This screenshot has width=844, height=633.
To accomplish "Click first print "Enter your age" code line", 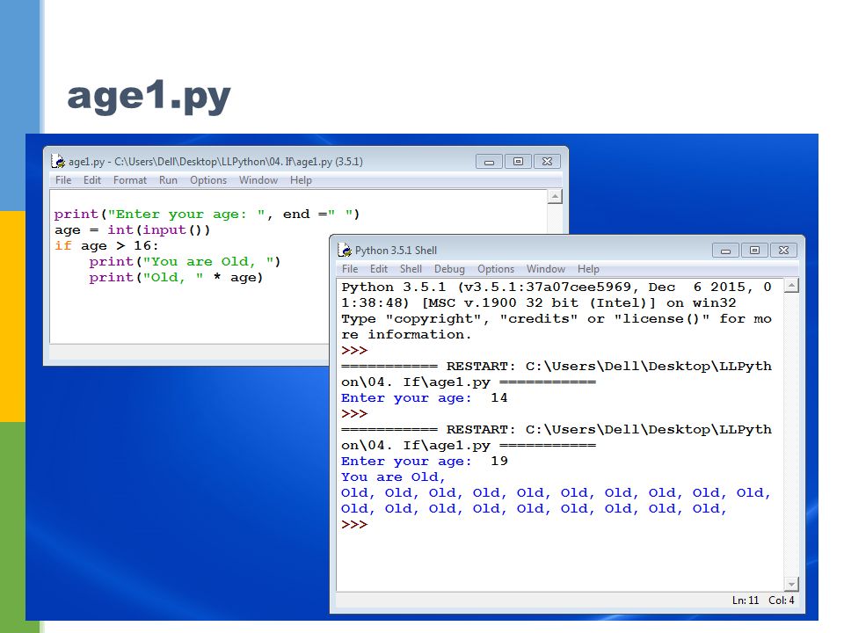I will click(x=207, y=215).
